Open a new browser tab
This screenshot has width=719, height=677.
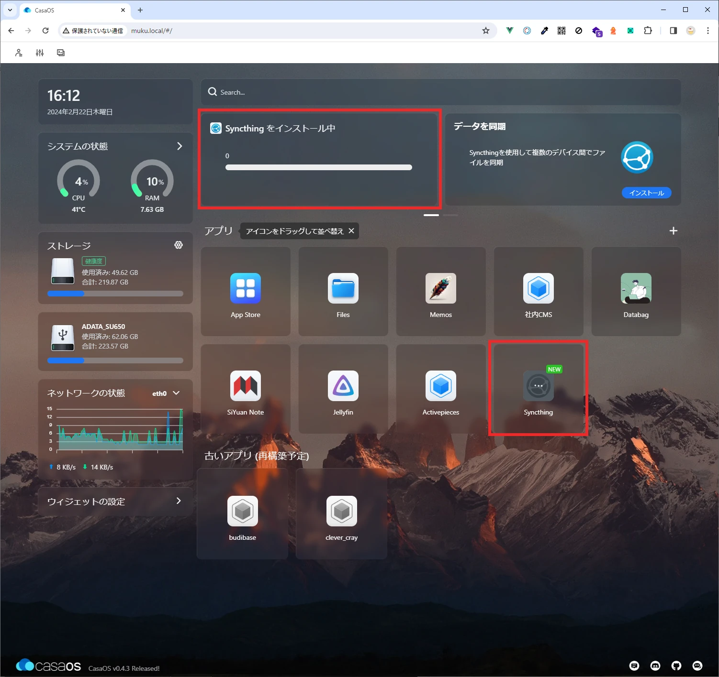point(140,10)
